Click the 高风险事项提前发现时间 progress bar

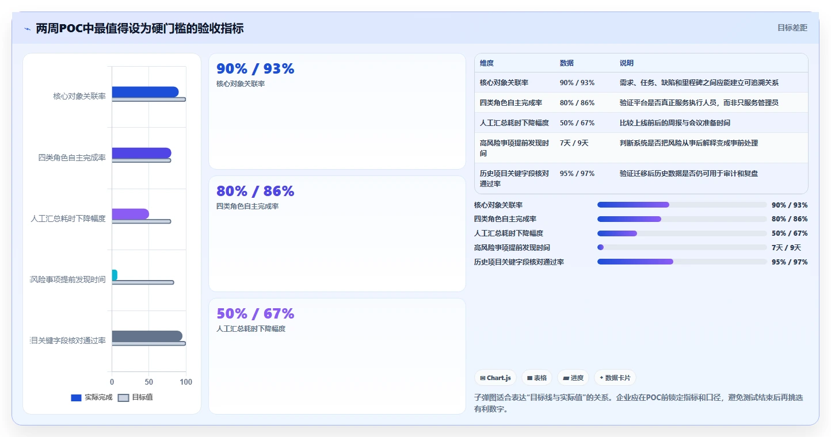[x=682, y=247]
